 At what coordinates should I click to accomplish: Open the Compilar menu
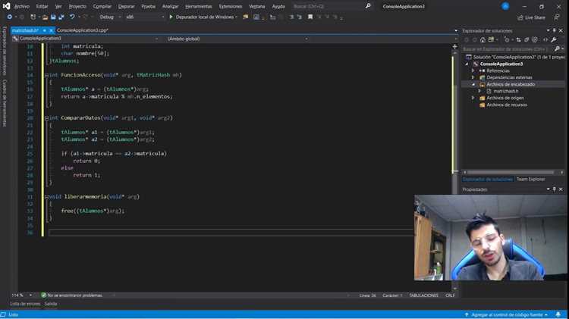[x=102, y=6]
